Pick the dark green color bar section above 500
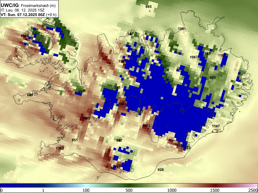258x193 pixels. coord(129,185)
